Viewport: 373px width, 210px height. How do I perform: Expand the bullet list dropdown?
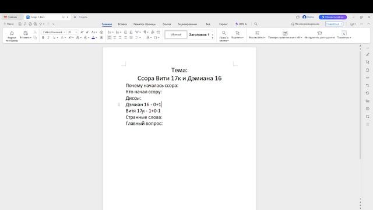point(112,32)
